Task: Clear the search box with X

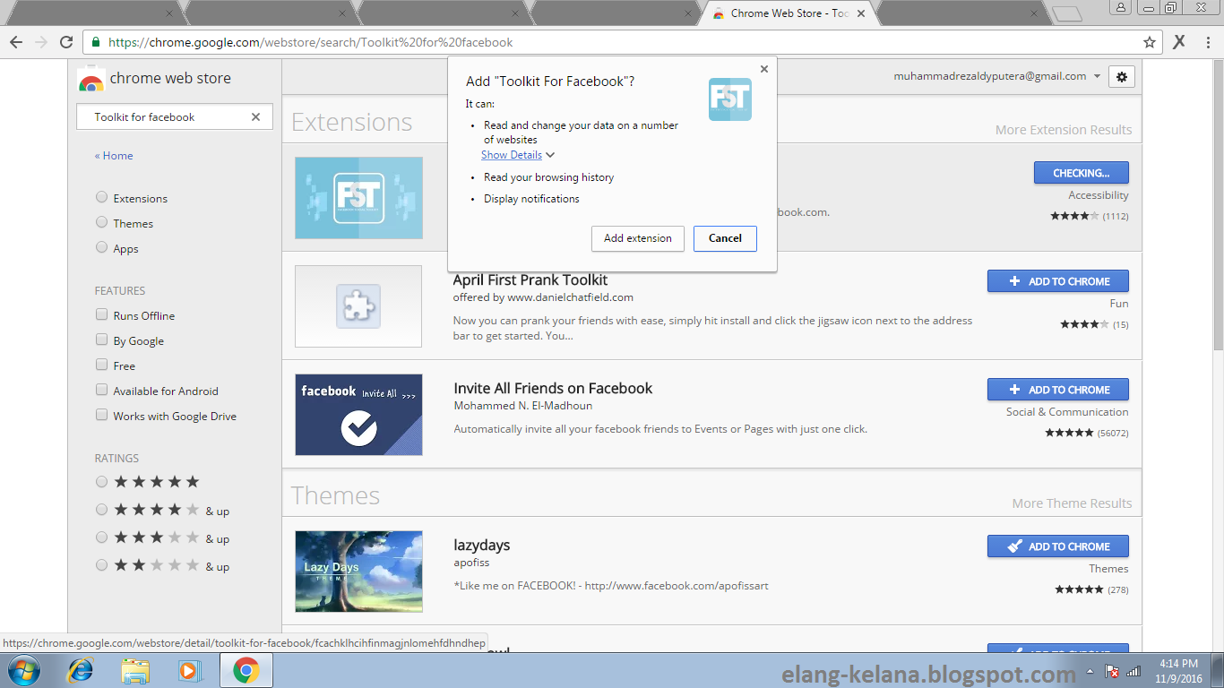Action: [255, 116]
